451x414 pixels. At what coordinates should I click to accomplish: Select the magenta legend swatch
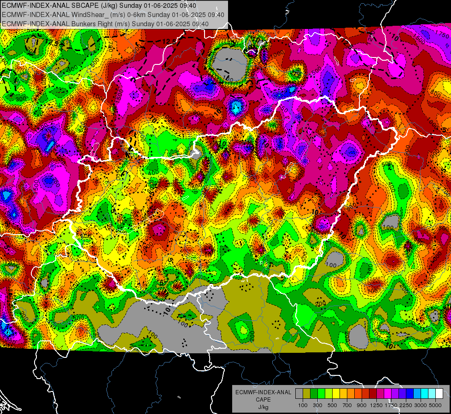388,394
